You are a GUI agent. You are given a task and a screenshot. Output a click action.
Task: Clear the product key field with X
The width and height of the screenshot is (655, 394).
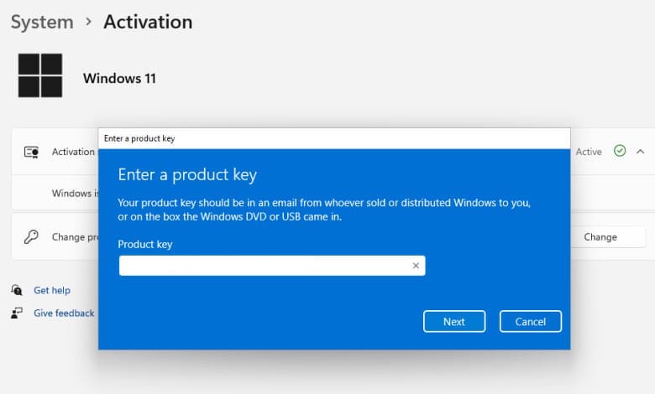click(x=415, y=266)
